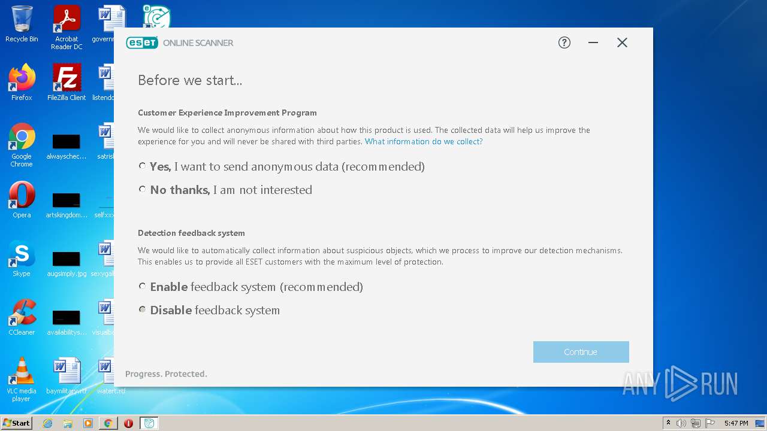Screen dimensions: 767x431
Task: Launch CCleaner desktop icon
Action: [22, 317]
